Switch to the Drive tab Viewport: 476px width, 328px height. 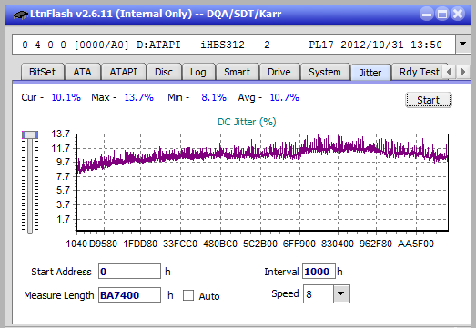coord(279,72)
